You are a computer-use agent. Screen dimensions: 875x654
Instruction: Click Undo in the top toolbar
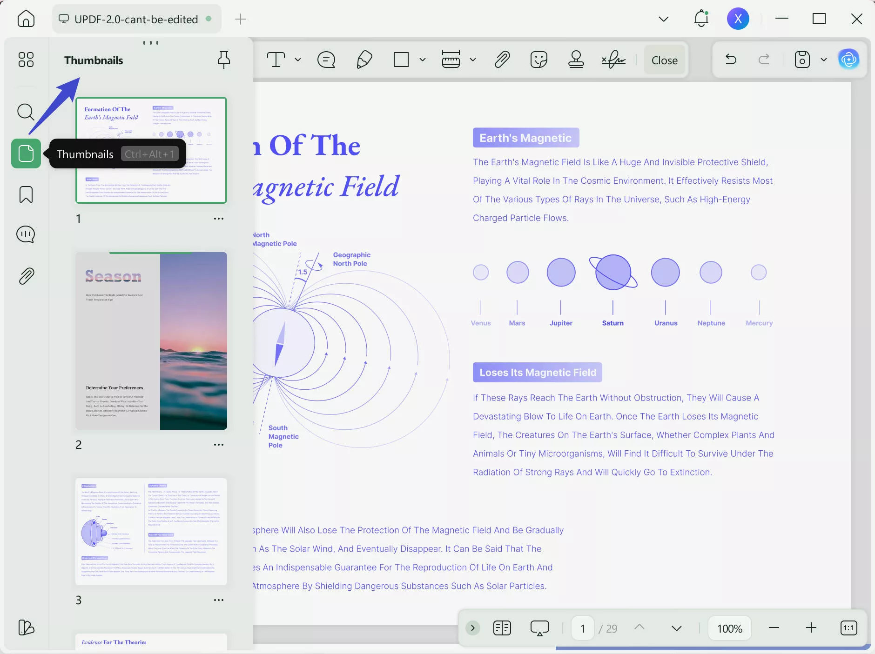click(x=730, y=60)
